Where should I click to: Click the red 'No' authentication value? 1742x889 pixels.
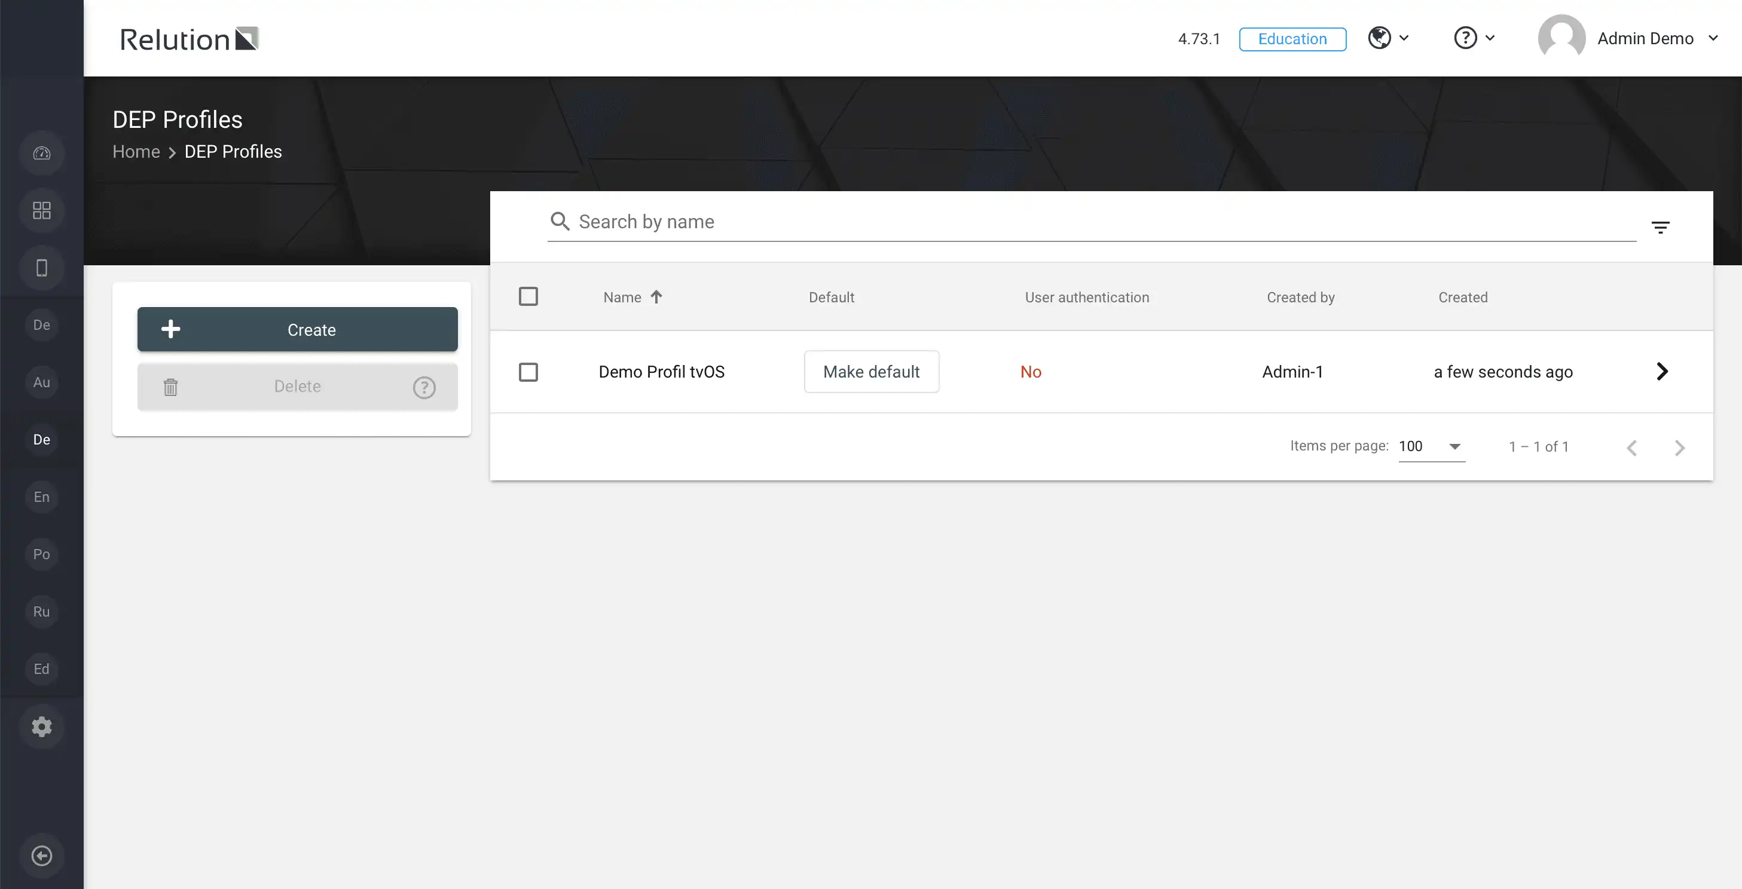pos(1031,372)
